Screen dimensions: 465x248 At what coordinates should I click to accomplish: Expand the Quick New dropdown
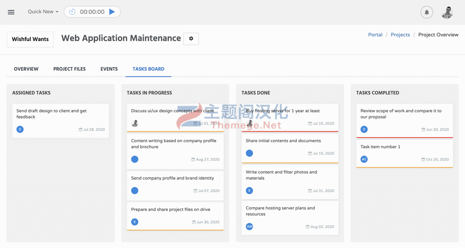pos(43,12)
